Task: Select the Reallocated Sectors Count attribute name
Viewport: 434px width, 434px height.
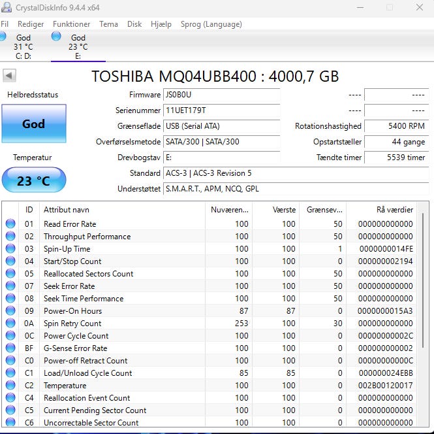Action: point(88,273)
